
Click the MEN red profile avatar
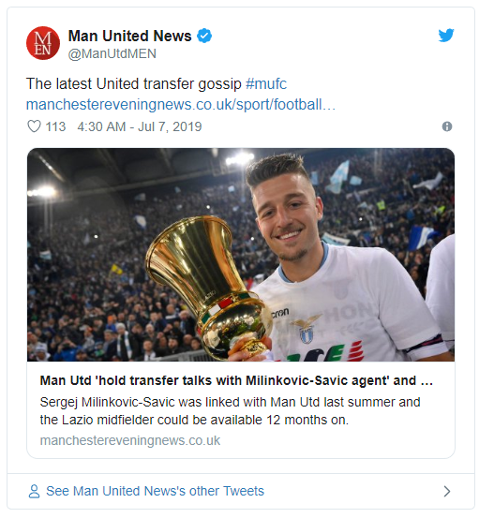pos(43,43)
